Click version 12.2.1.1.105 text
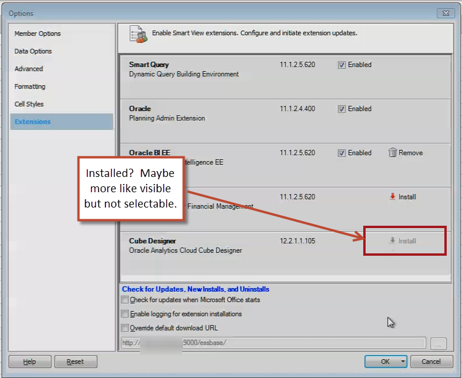Image resolution: width=462 pixels, height=378 pixels. (x=297, y=241)
